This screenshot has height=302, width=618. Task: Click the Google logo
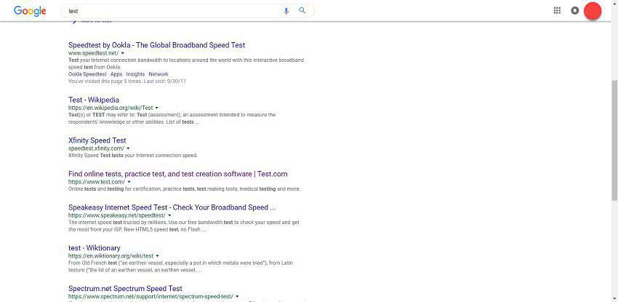[x=30, y=11]
